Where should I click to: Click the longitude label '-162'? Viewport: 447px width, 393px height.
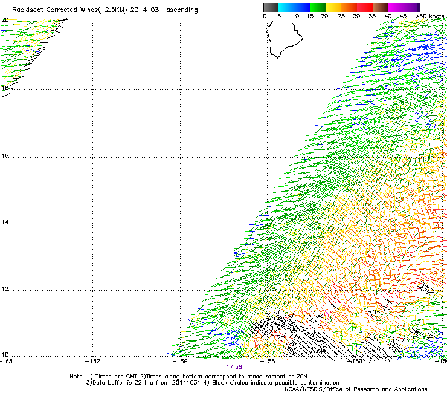[x=92, y=362]
